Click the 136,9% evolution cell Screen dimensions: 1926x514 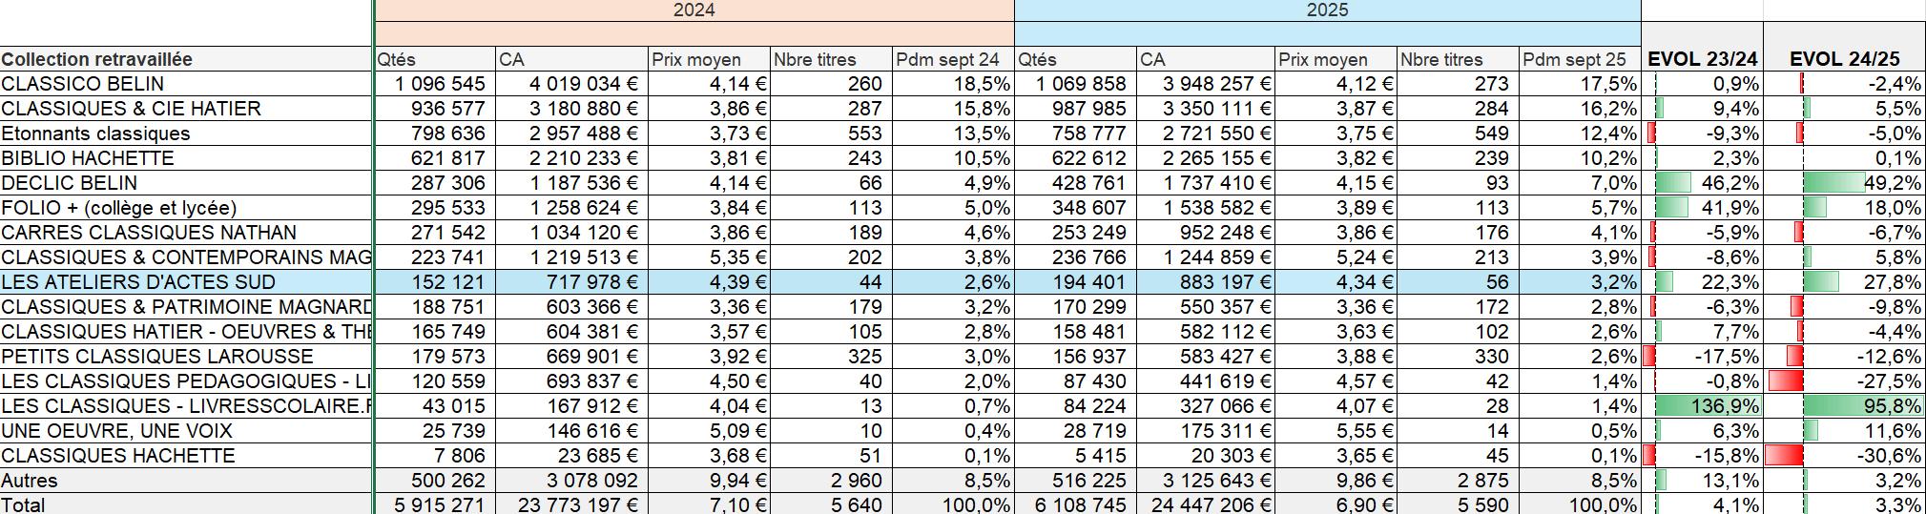coord(1702,406)
